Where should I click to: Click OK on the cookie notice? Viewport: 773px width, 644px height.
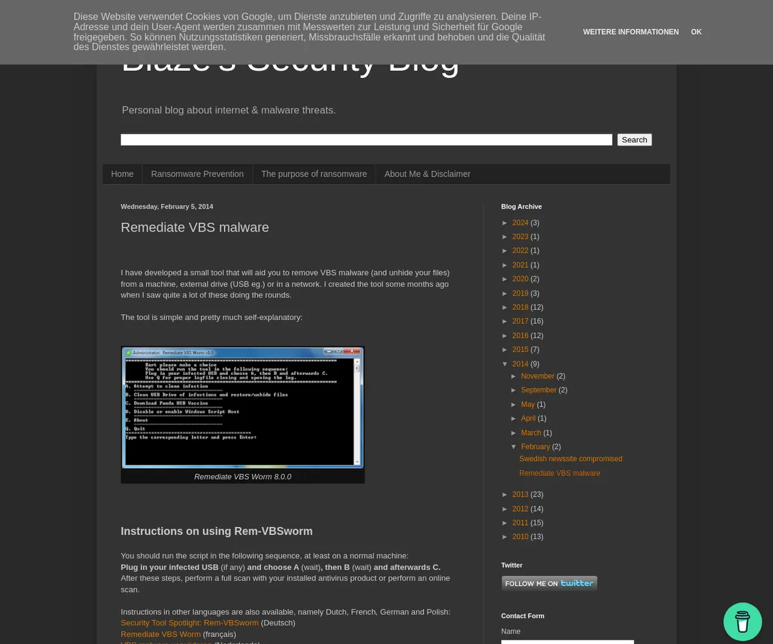click(x=696, y=32)
